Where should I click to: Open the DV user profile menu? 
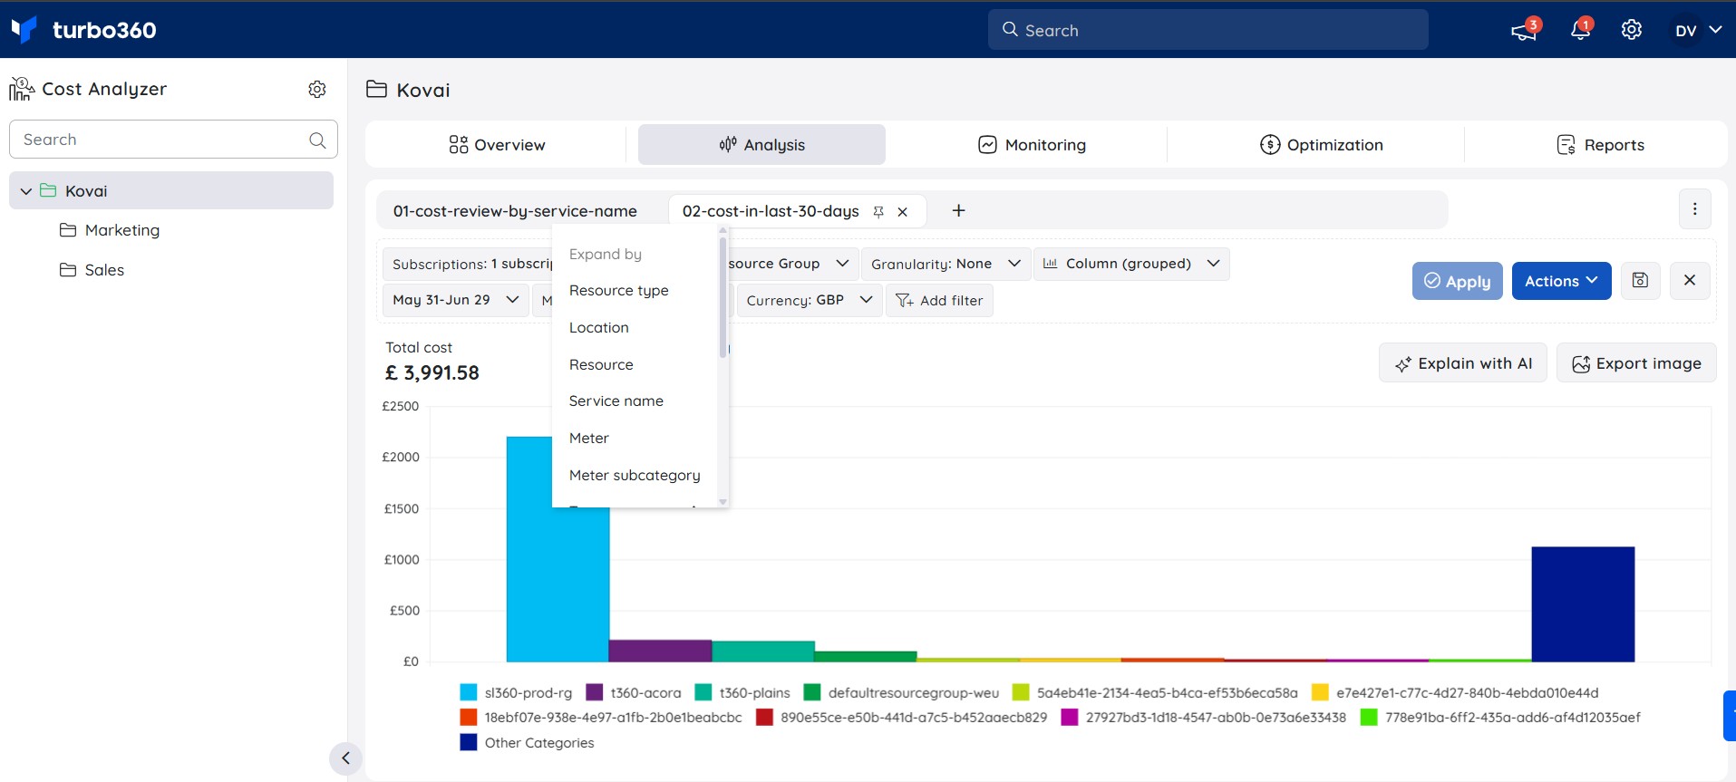click(1697, 30)
